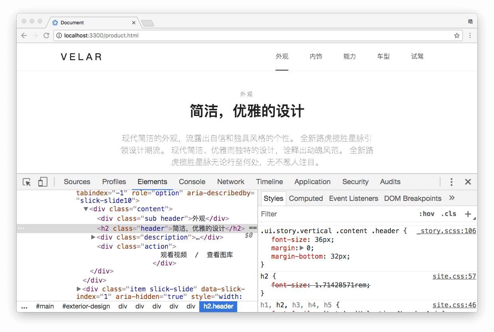This screenshot has width=494, height=332.
Task: Go to 内饰 navigation item
Action: [316, 57]
